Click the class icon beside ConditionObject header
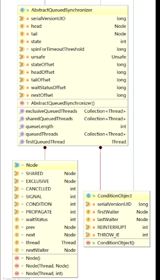Image resolution: width=160 pixels, height=280 pixels. pos(88,196)
